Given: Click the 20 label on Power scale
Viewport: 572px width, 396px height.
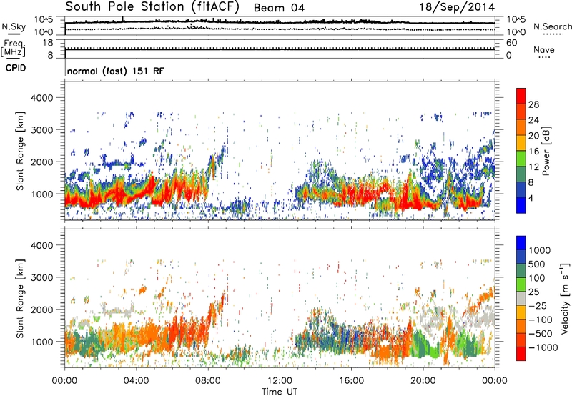Looking at the screenshot, I should [533, 136].
